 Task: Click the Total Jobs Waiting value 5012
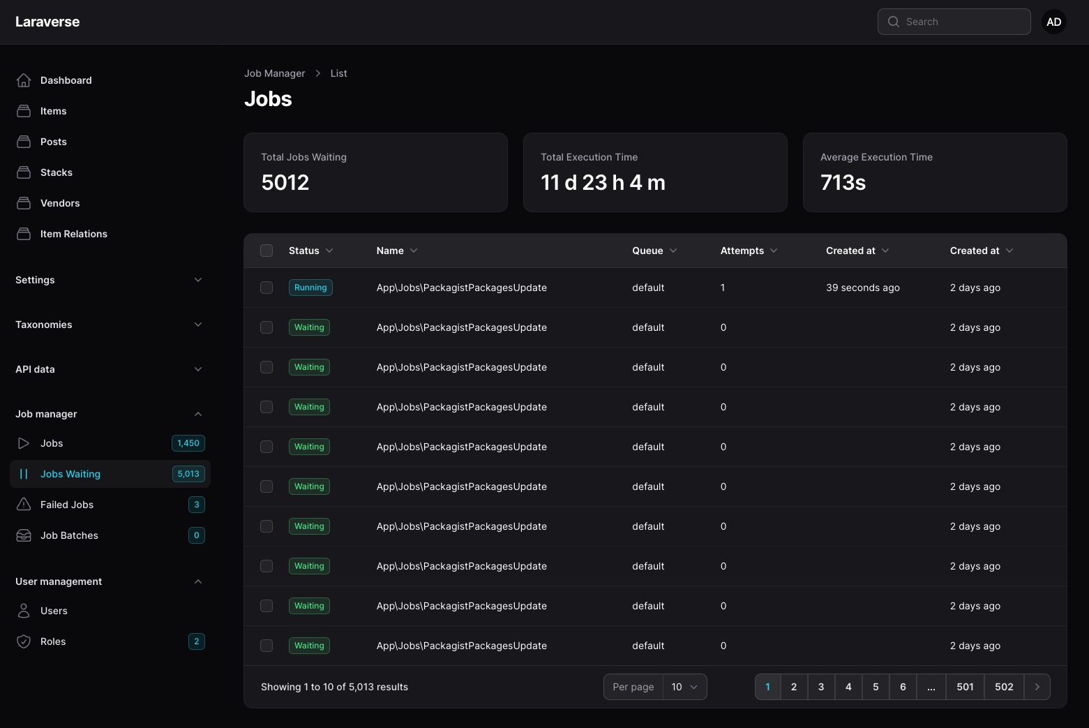(x=285, y=182)
